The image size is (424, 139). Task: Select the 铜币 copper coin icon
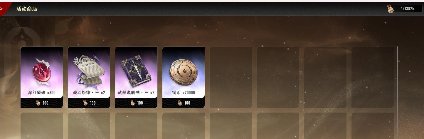click(x=184, y=72)
